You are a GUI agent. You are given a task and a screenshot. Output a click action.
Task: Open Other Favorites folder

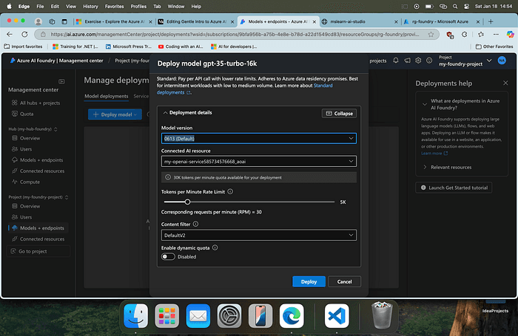pyautogui.click(x=494, y=47)
